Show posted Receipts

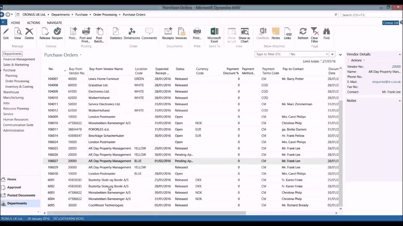[168, 34]
